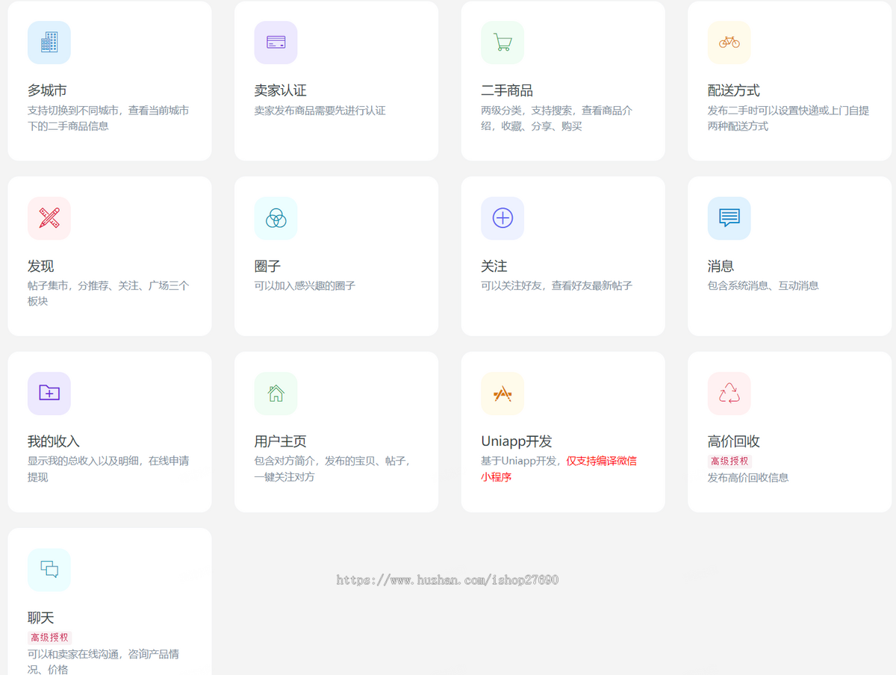Click the folder-plus income icon
The width and height of the screenshot is (896, 675).
point(49,394)
